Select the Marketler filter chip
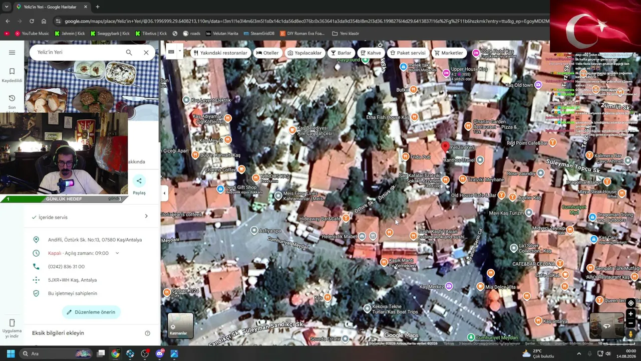 (449, 53)
